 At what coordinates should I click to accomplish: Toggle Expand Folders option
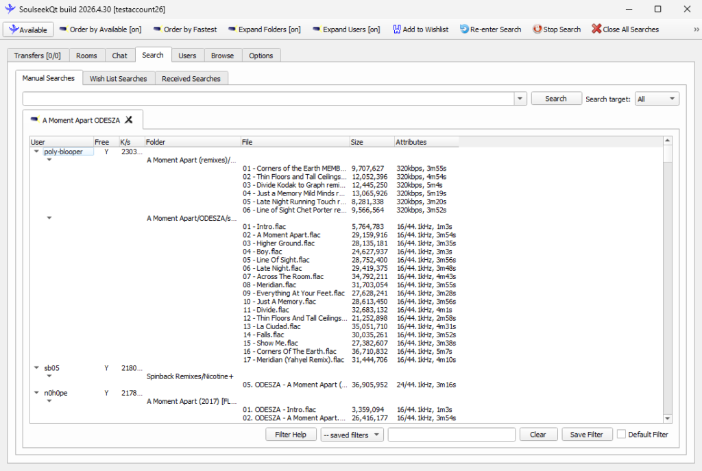(264, 29)
